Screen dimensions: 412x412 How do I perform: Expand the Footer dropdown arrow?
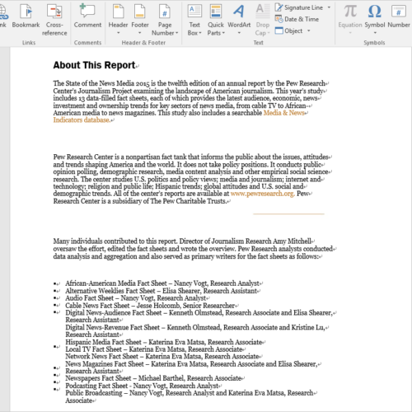tap(140, 33)
